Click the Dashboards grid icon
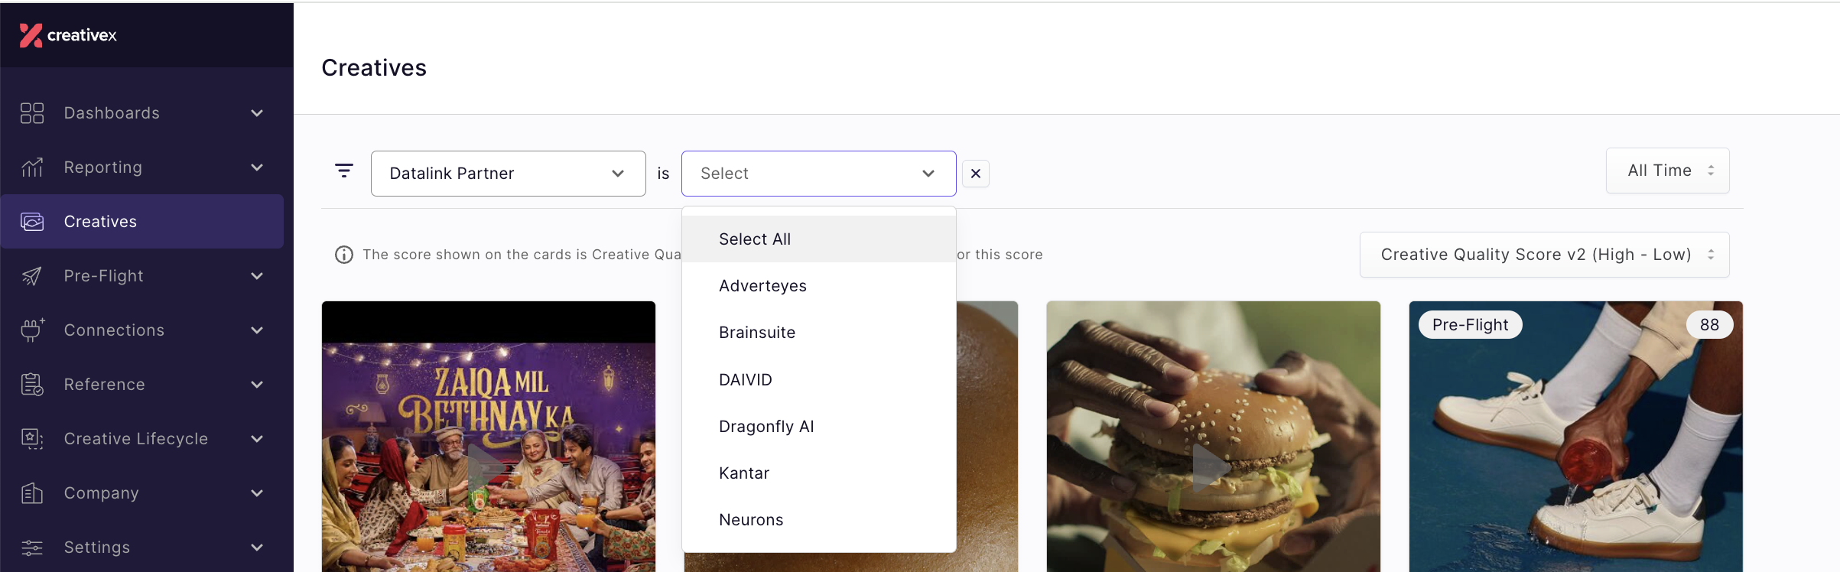The image size is (1840, 572). click(x=32, y=113)
